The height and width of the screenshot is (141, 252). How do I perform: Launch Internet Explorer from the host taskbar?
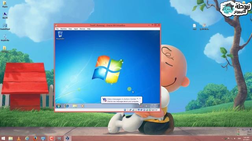[x=27, y=138]
